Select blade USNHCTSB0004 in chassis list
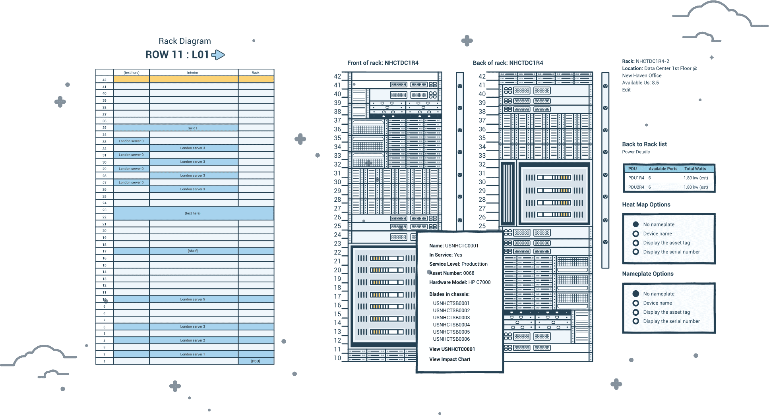The width and height of the screenshot is (769, 415). point(451,324)
